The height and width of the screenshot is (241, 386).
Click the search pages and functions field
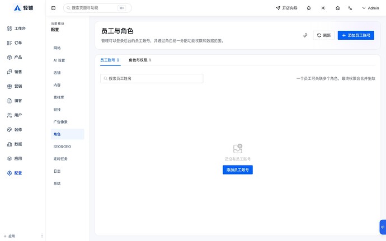97,8
